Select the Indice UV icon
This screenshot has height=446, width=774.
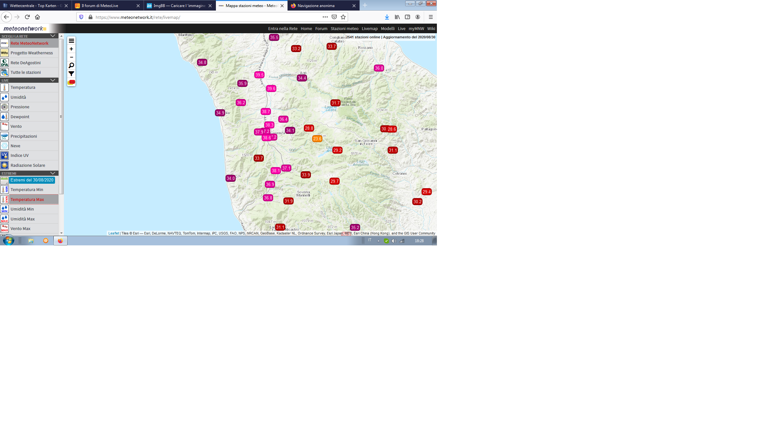[x=4, y=155]
